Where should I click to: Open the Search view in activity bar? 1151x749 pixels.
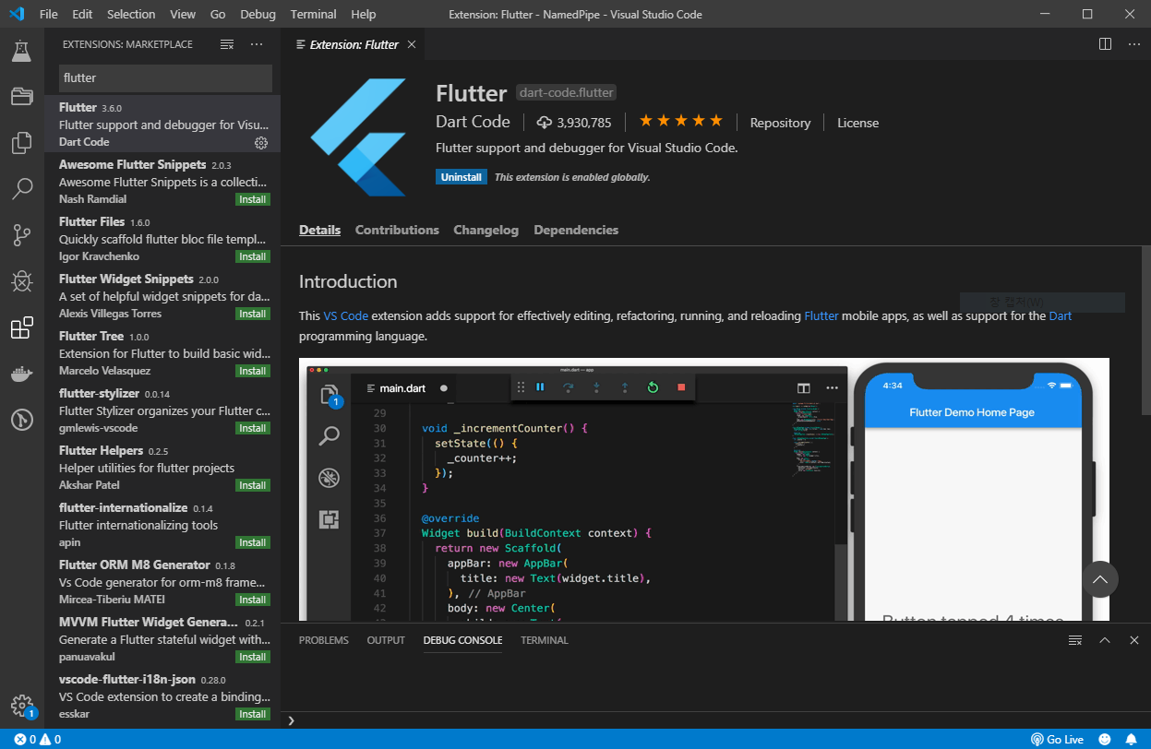coord(21,189)
